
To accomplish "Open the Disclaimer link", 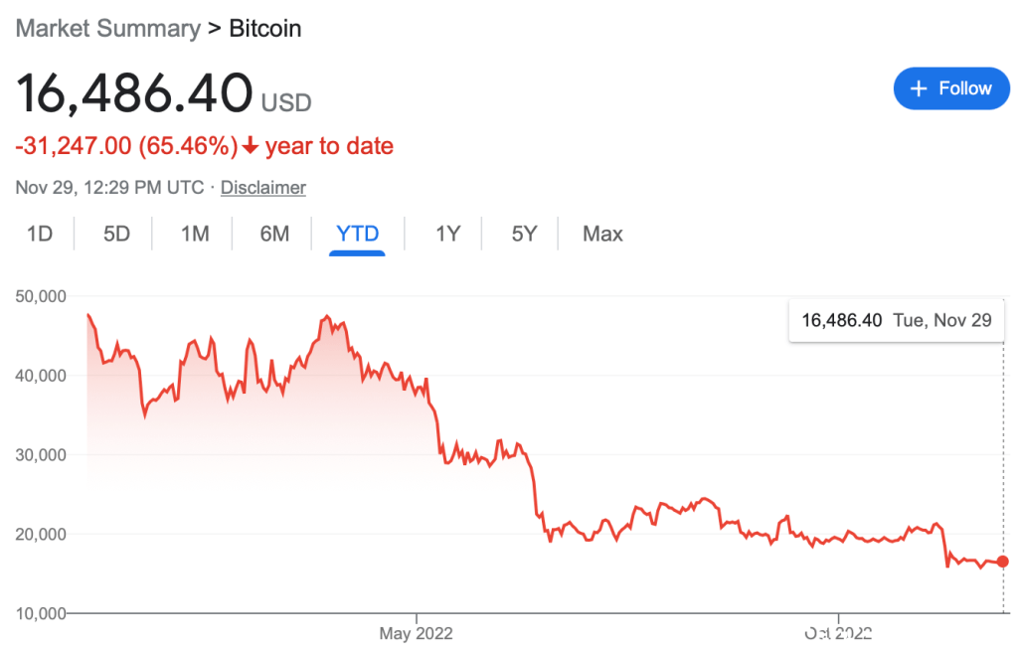I will (x=262, y=187).
